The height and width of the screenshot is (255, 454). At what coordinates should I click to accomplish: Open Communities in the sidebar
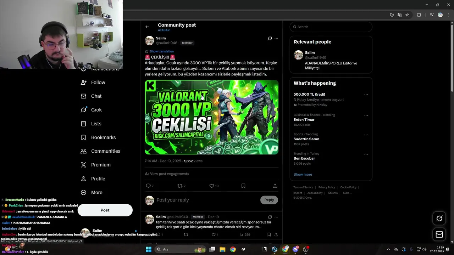(x=101, y=151)
